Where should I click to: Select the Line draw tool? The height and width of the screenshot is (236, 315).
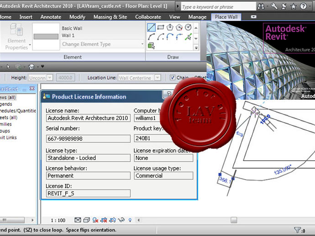[x=151, y=27]
